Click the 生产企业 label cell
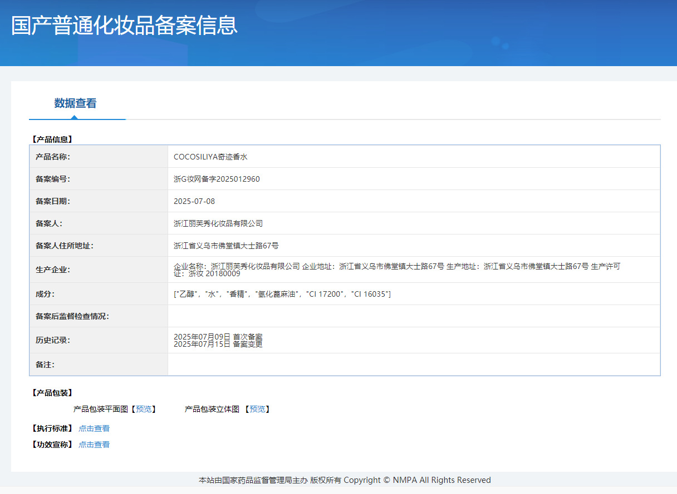Screen dimensions: 677x494 coord(99,270)
